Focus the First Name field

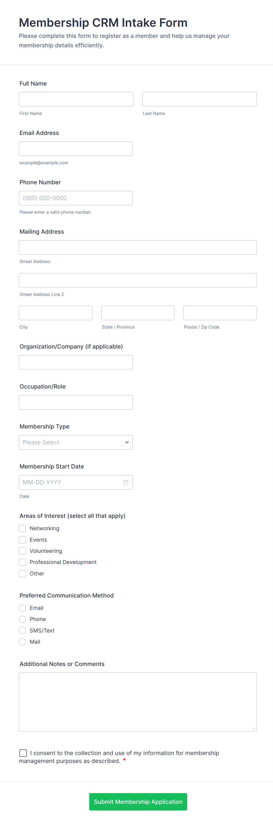click(76, 99)
